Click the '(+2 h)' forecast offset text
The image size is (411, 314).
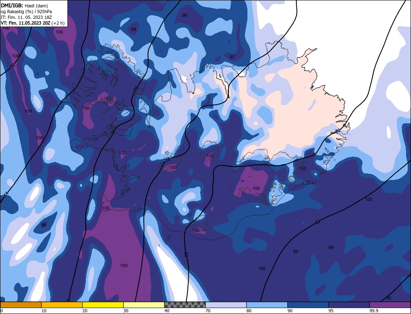point(58,23)
